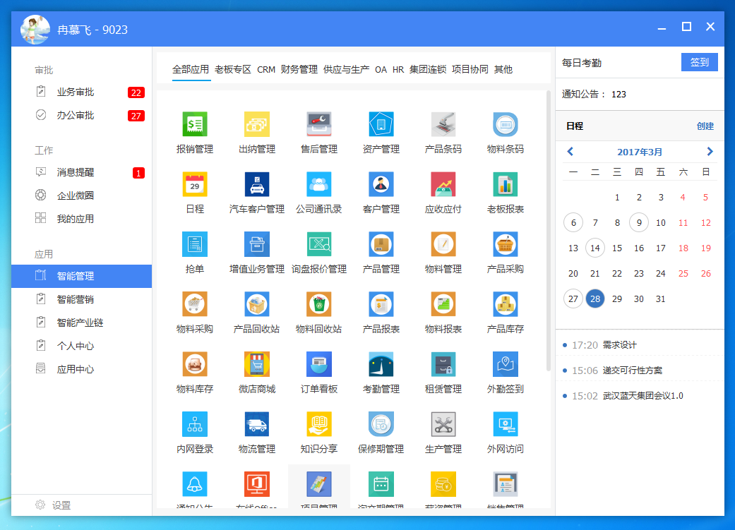The width and height of the screenshot is (735, 530).
Task: Open 报销管理 expense app
Action: coord(195,125)
